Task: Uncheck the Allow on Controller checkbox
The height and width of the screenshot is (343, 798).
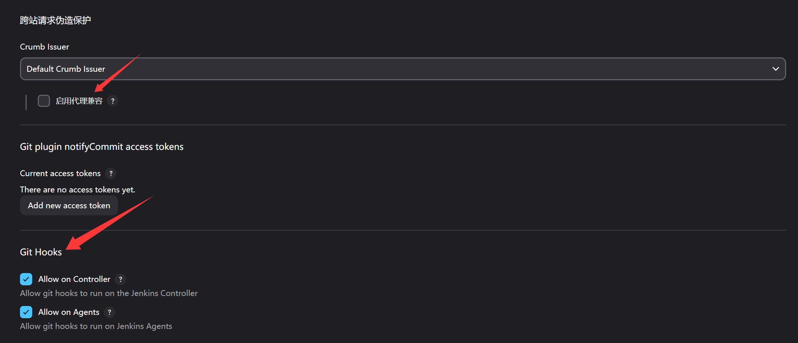Action: point(26,279)
